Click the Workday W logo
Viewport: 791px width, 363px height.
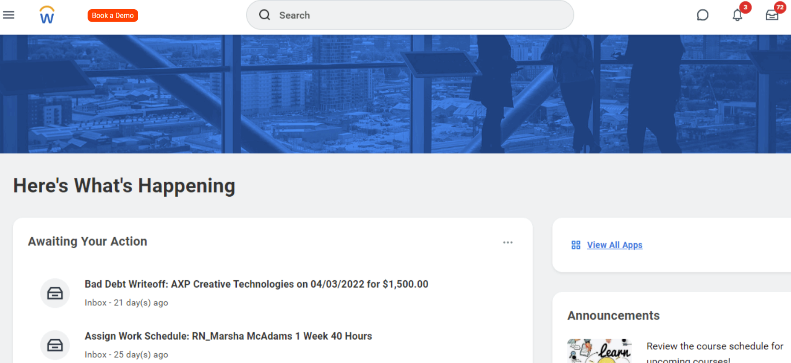47,15
